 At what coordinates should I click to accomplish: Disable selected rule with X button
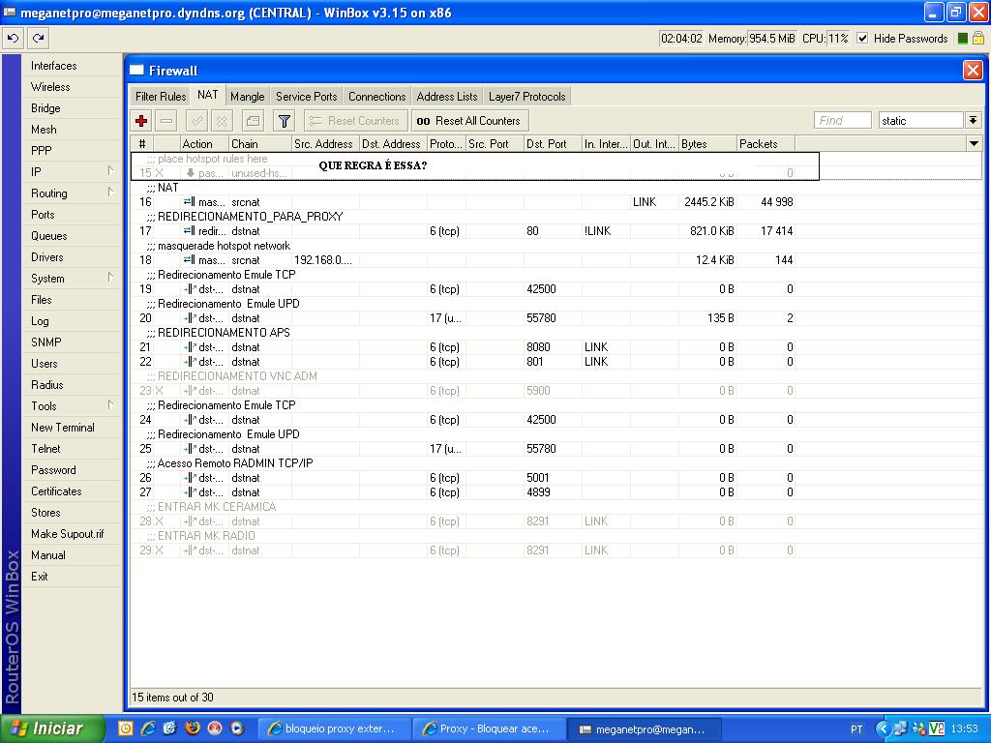[x=223, y=121]
